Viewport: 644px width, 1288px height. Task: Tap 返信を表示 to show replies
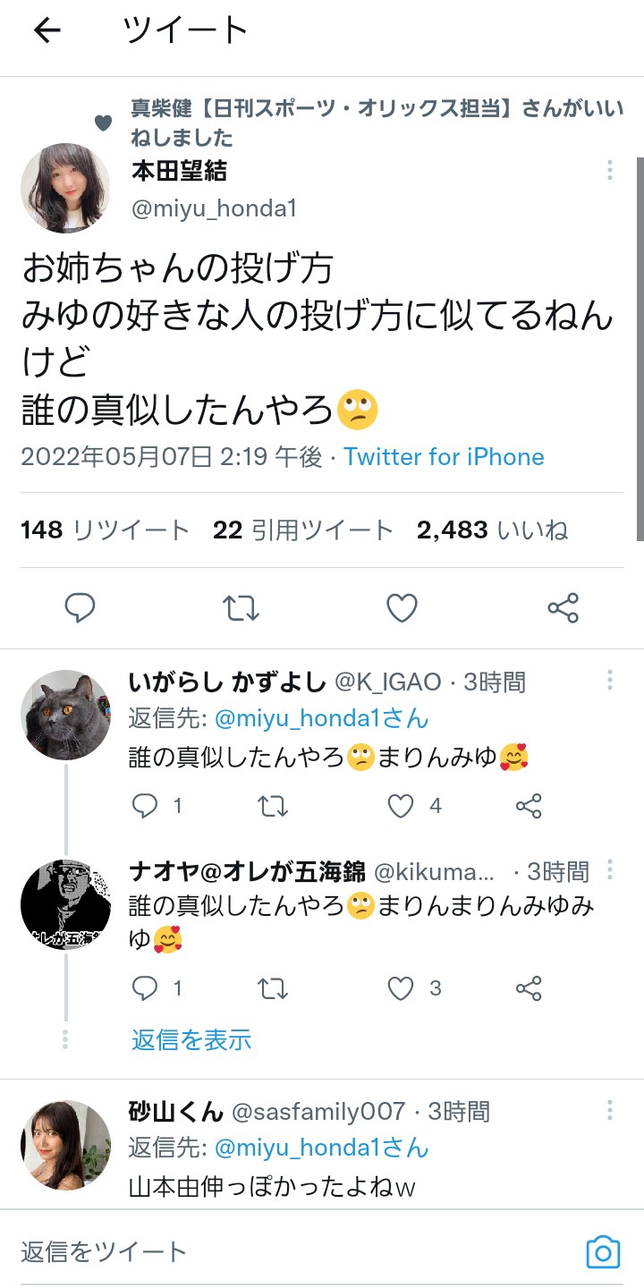[191, 1039]
